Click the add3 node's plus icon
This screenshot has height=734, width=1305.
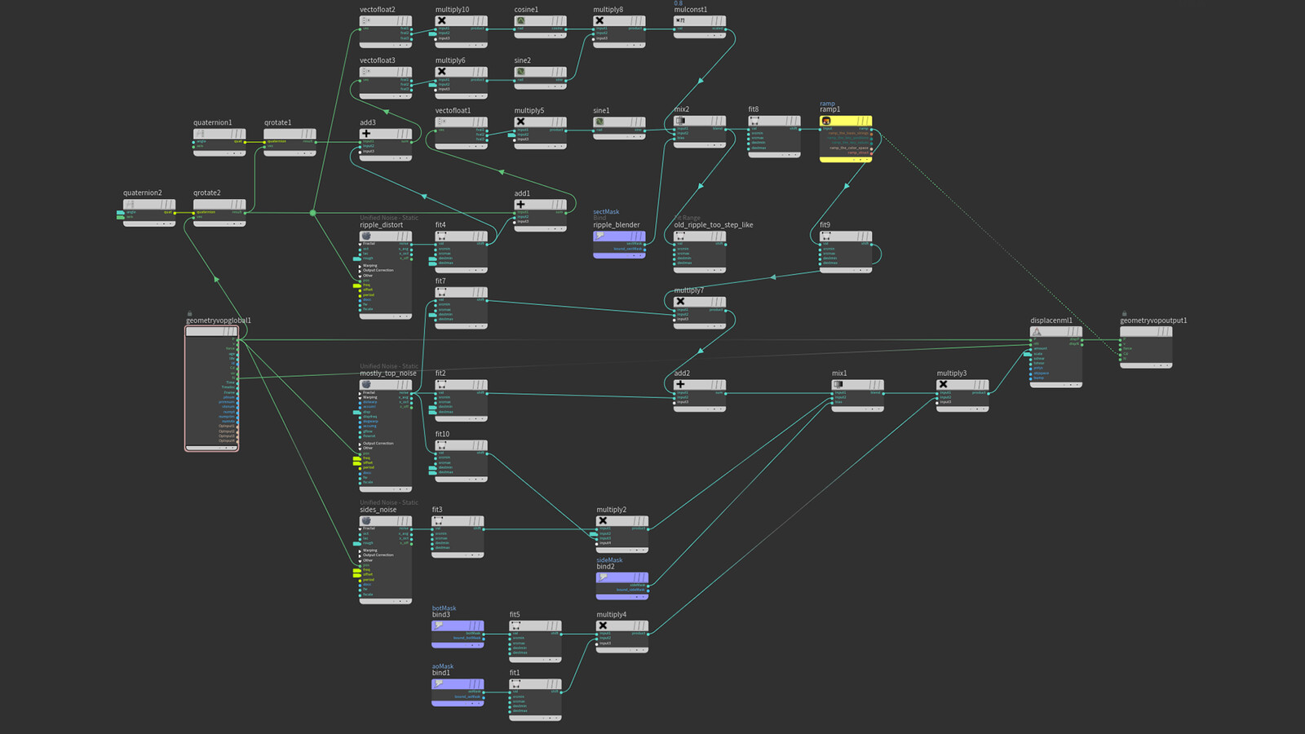click(365, 133)
